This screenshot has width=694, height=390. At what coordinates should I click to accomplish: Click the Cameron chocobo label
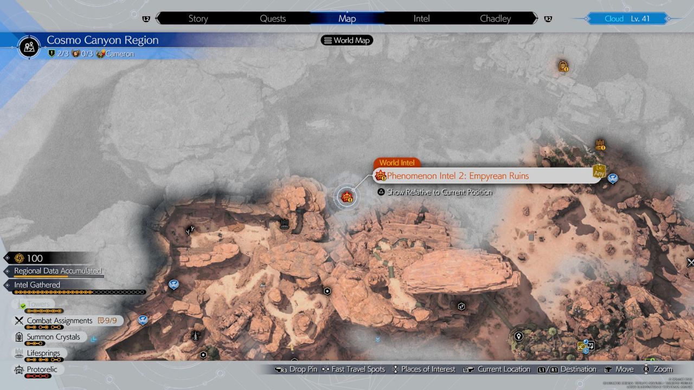coord(114,54)
